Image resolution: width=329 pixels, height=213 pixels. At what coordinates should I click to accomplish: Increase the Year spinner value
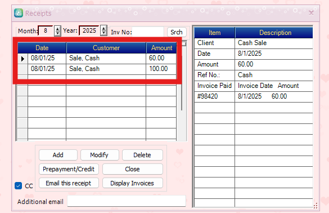pyautogui.click(x=103, y=28)
